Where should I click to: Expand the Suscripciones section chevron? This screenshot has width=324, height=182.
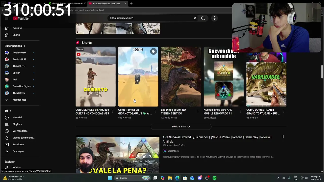click(25, 46)
